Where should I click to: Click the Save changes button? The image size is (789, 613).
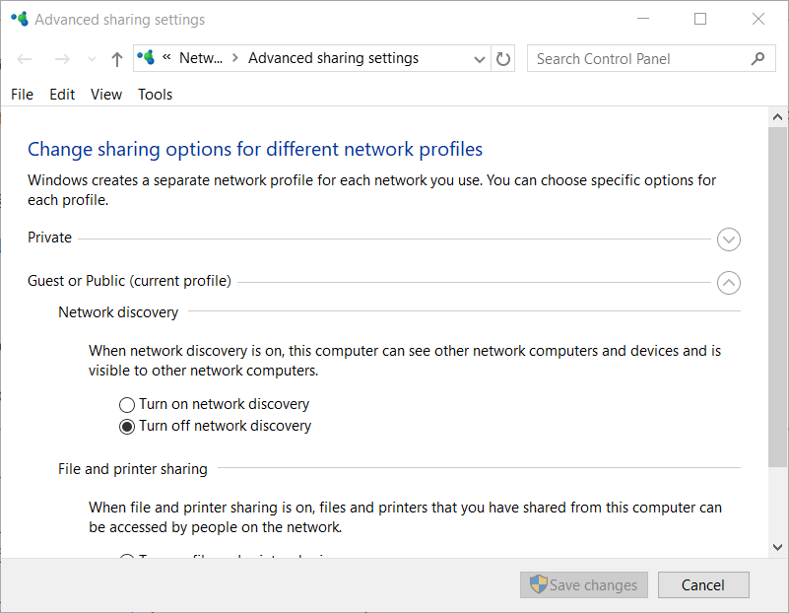pyautogui.click(x=583, y=584)
